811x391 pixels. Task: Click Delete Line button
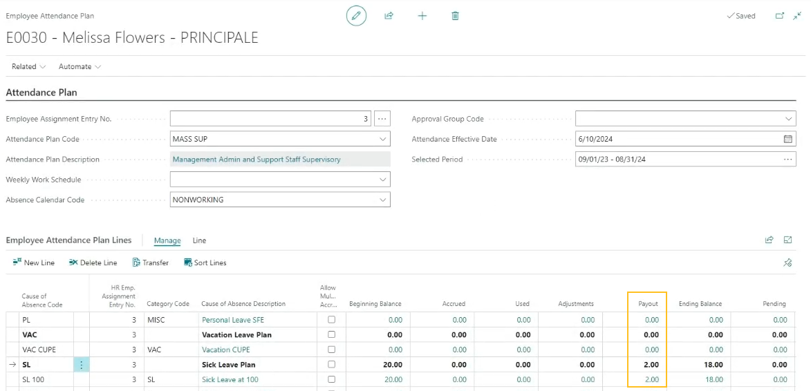coord(93,263)
